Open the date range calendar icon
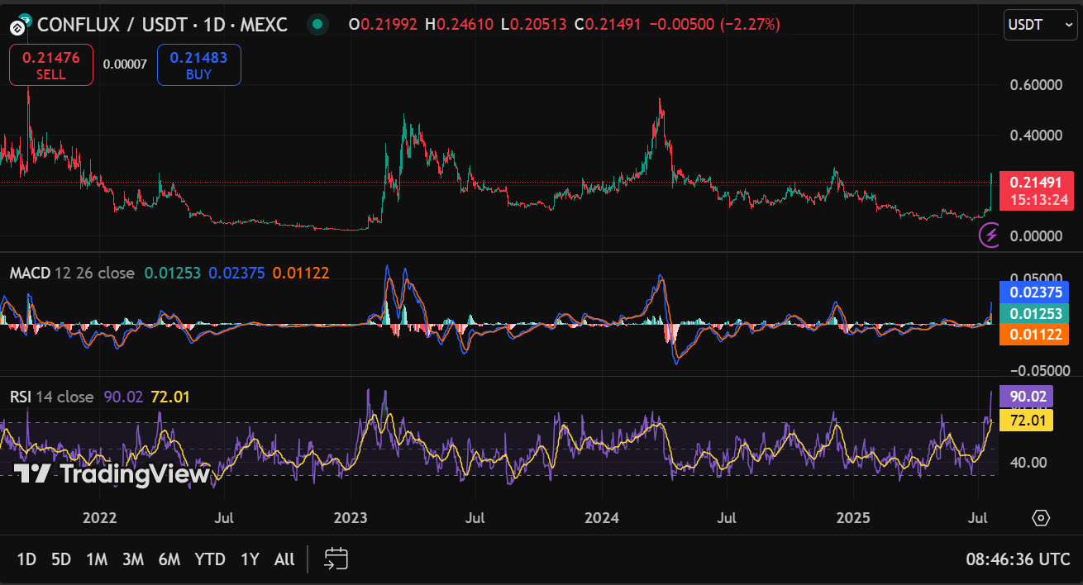Screen dimensions: 1083x585 click(x=336, y=559)
